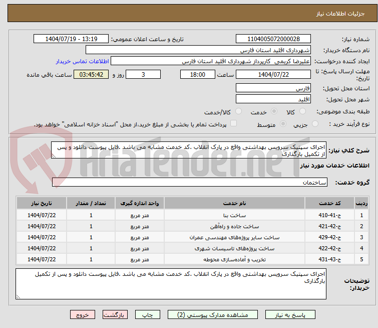Click the تاریخ نیاز column header
This screenshot has width=378, height=328.
42,203
